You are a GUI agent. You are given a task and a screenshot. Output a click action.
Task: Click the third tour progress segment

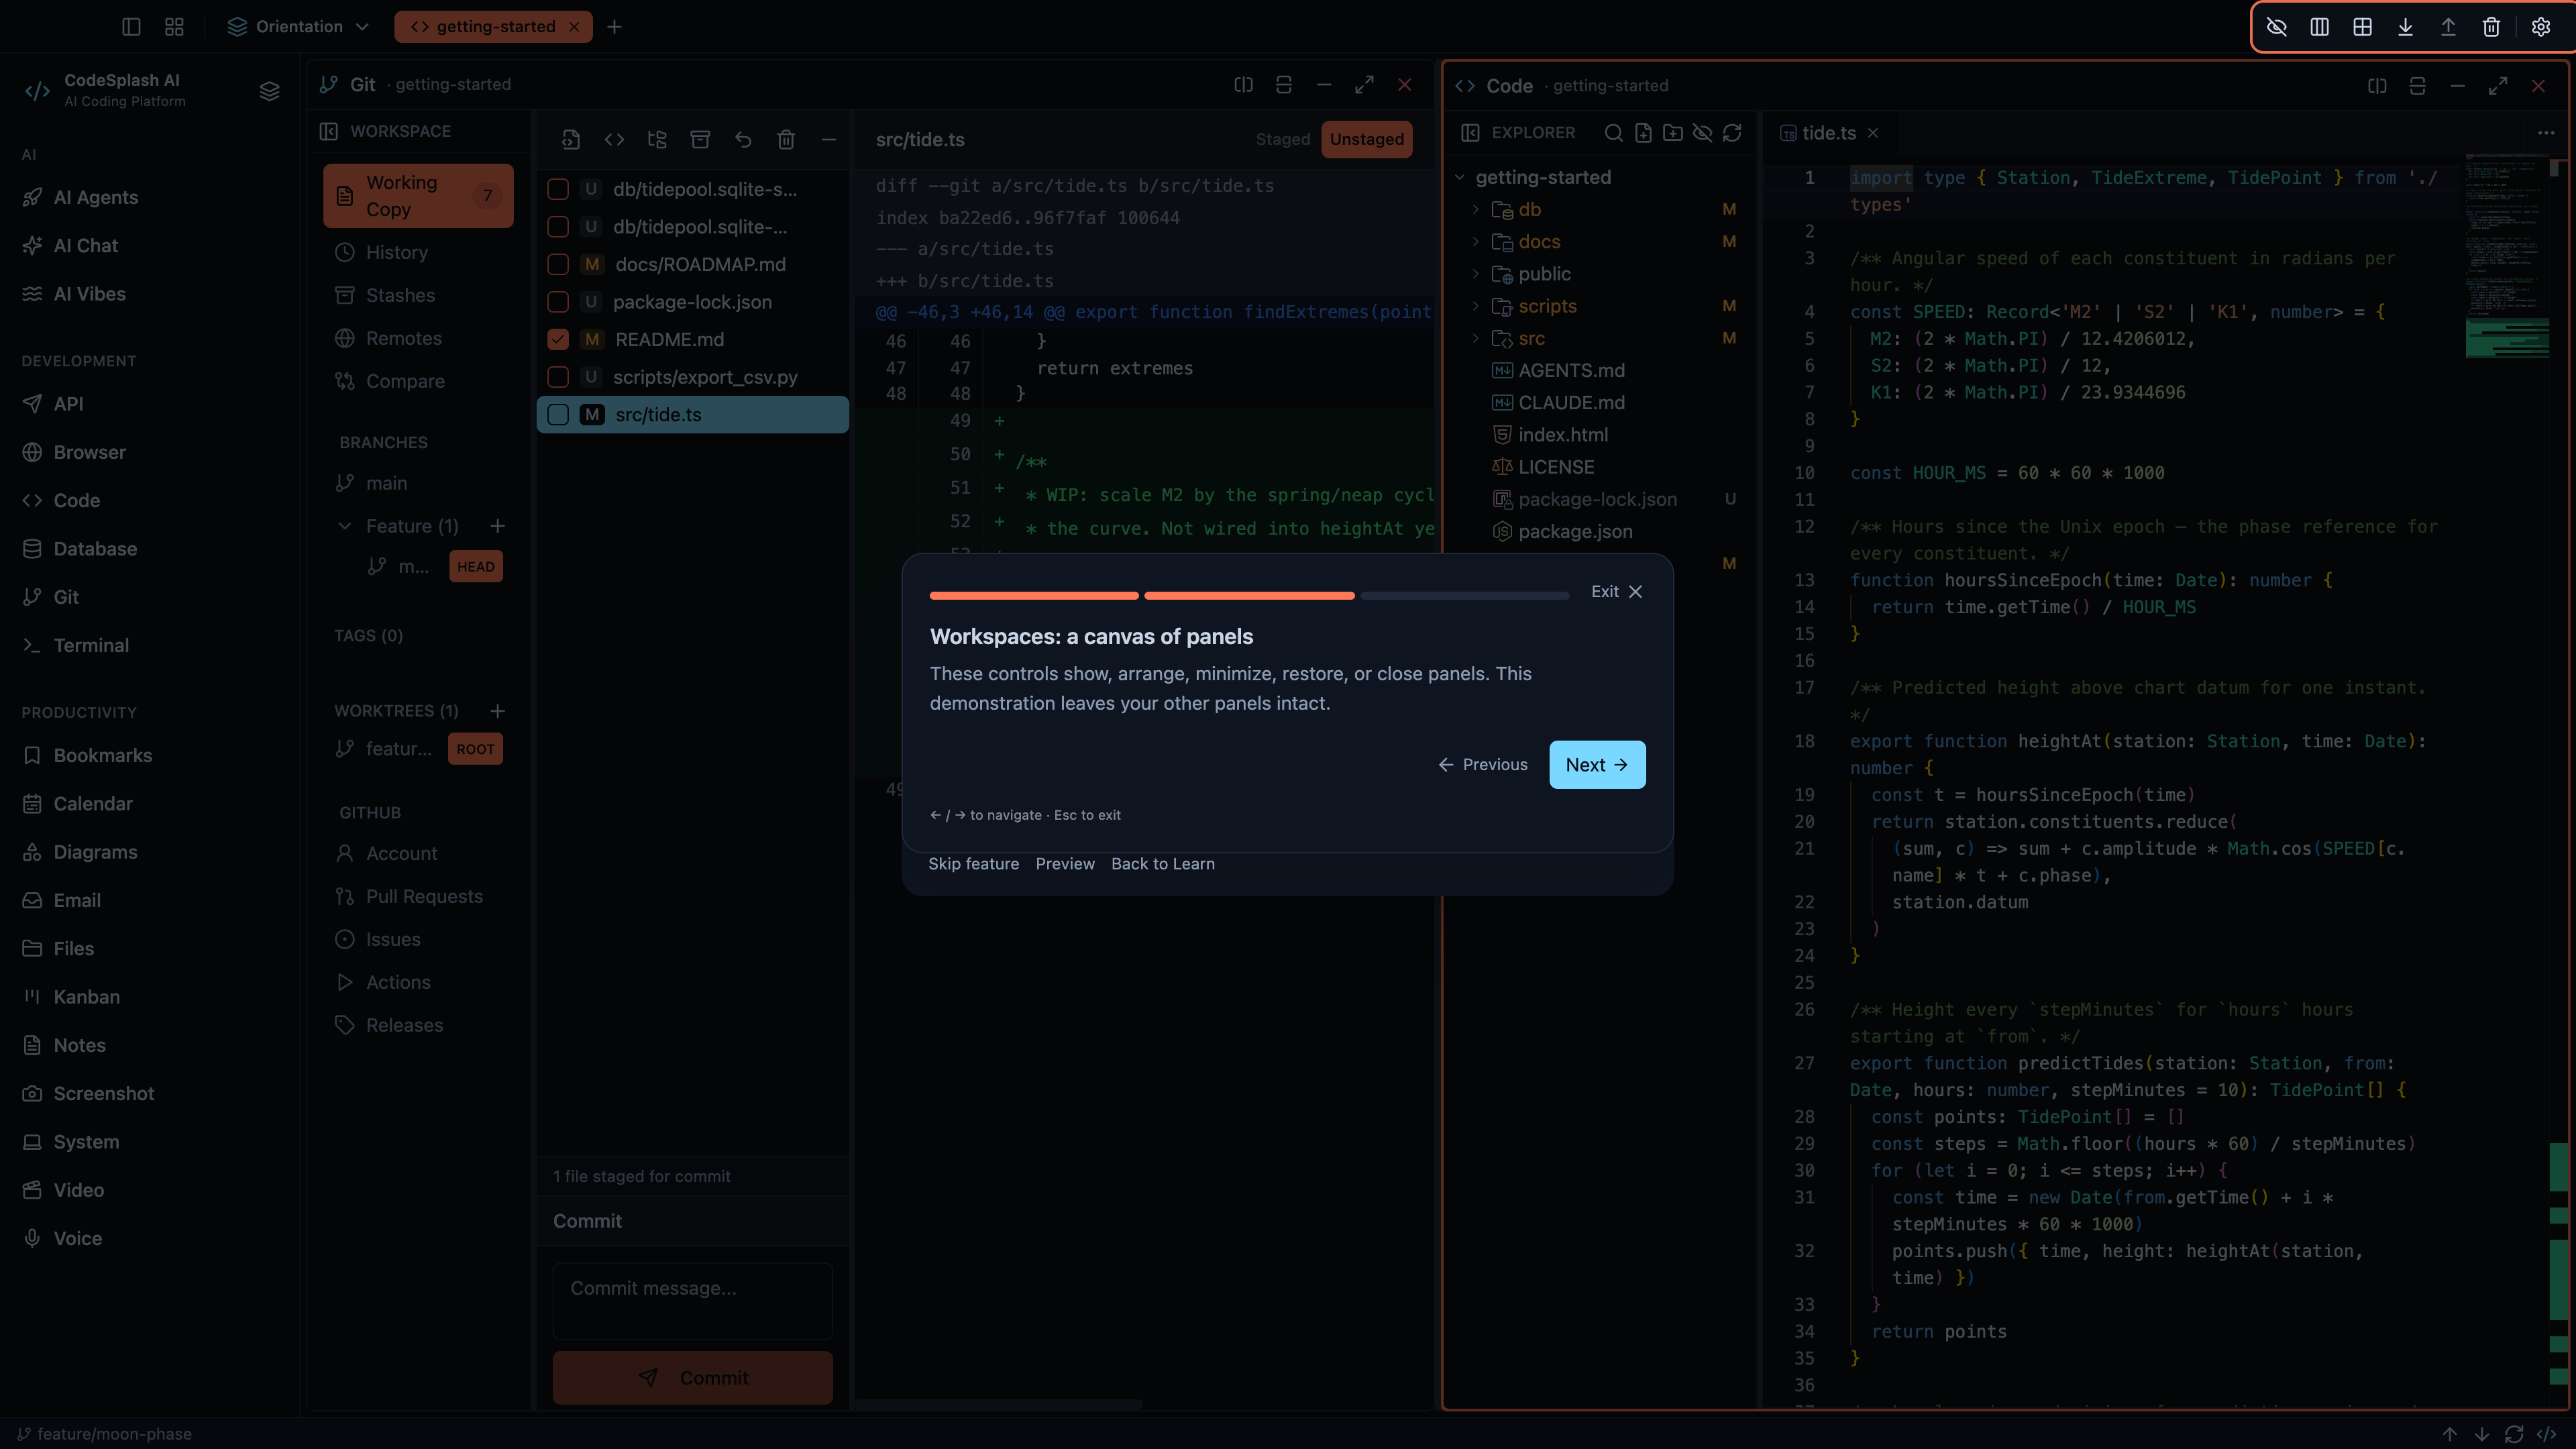[1465, 595]
